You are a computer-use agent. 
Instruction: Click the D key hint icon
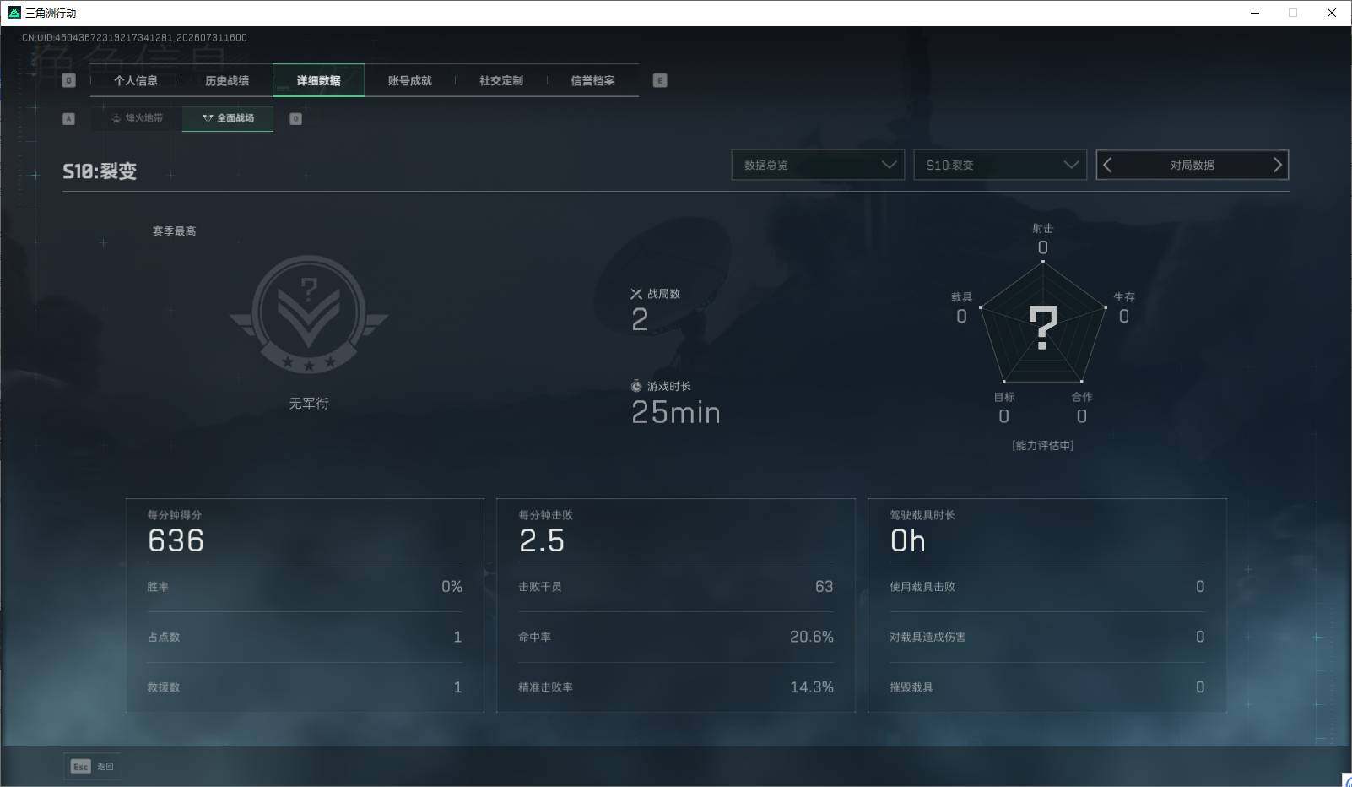click(295, 119)
